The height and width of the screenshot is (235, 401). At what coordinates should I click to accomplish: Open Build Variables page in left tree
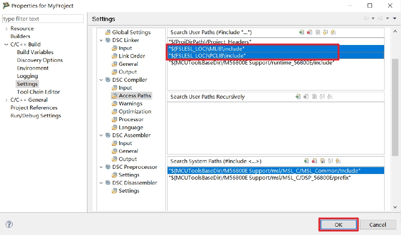click(x=35, y=52)
